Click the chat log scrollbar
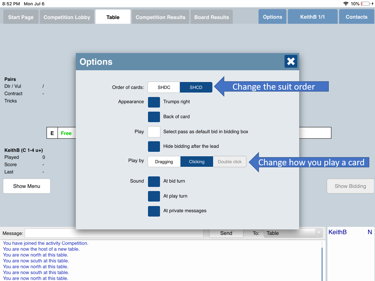Image resolution: width=375 pixels, height=281 pixels. [x=322, y=262]
